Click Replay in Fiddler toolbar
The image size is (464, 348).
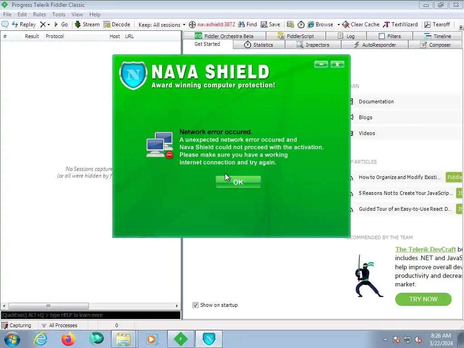[24, 24]
